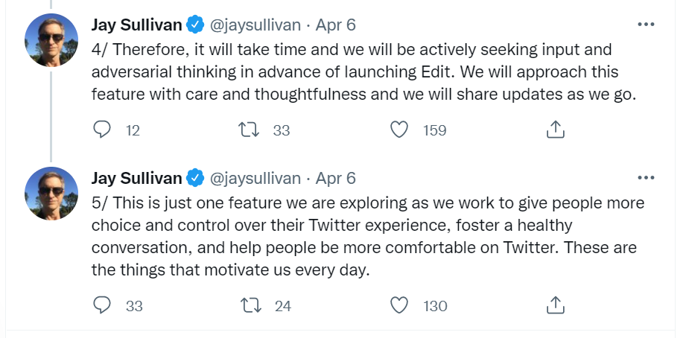
Task: Like the tweet with 159 likes
Action: click(x=399, y=130)
